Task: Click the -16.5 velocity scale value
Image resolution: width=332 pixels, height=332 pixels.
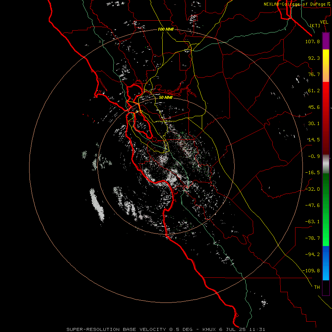Action: [312, 173]
